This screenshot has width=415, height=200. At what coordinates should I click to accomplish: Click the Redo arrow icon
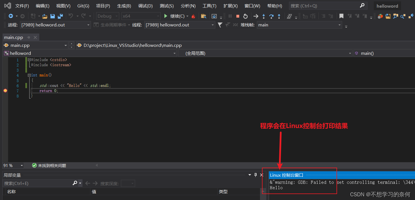[83, 16]
